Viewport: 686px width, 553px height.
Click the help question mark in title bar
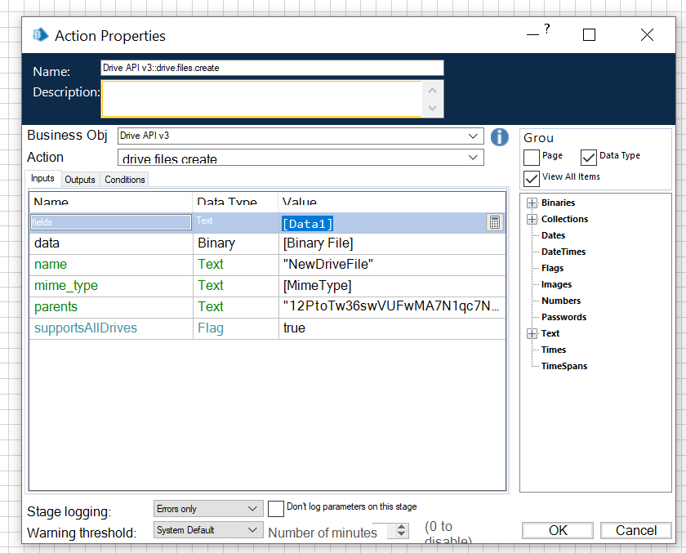tap(546, 29)
